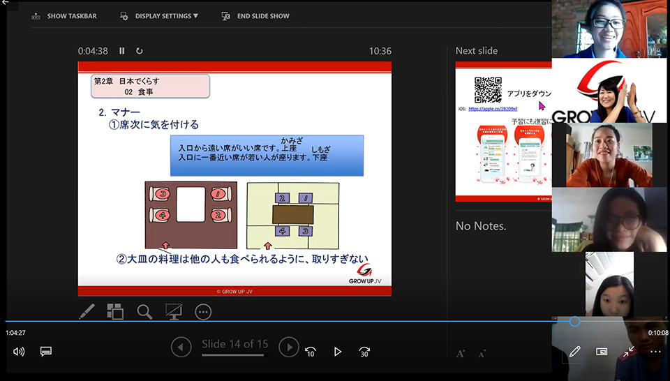Toggle black or unblack slide show
The image size is (670, 381).
point(174,312)
